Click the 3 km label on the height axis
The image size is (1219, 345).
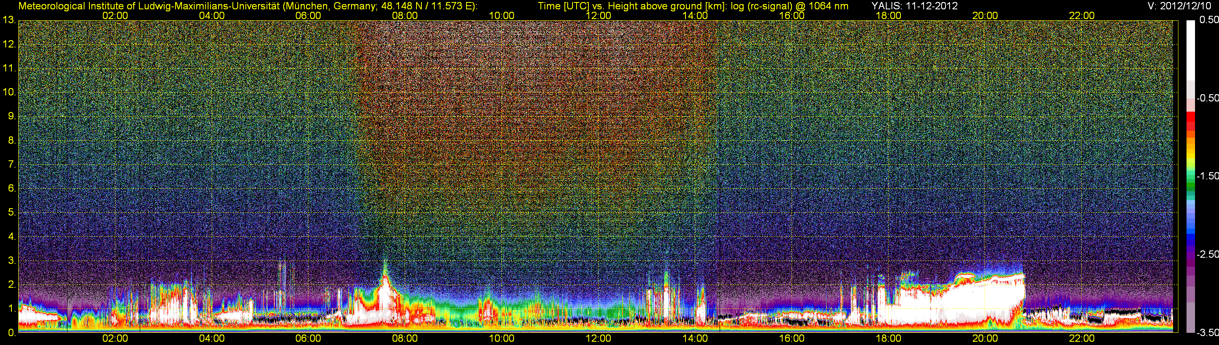tap(11, 261)
